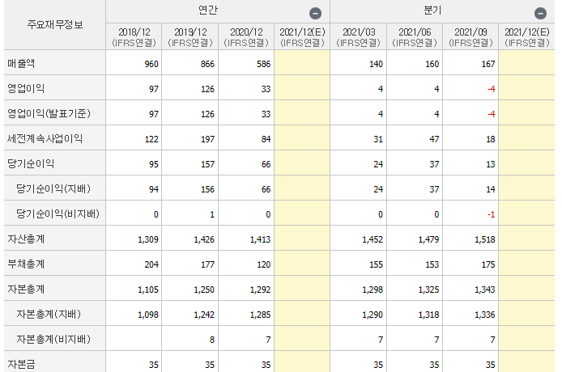
Task: Select 자산총계 value 1,452
Action: (x=373, y=239)
